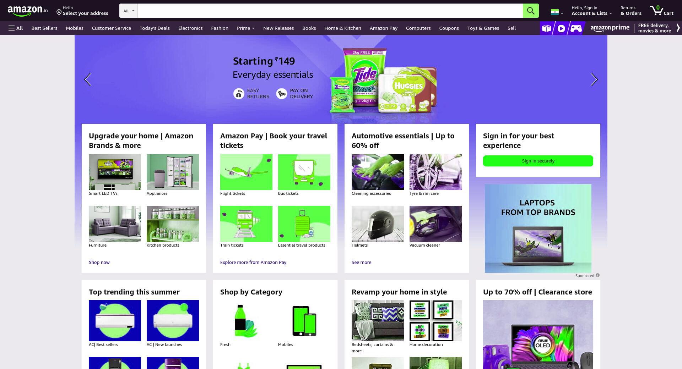Open AC New launches image

[x=173, y=321]
